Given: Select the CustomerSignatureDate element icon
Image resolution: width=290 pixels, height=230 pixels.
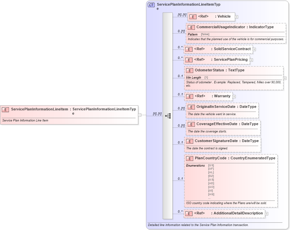Looking at the screenshot, I should click(x=190, y=141).
